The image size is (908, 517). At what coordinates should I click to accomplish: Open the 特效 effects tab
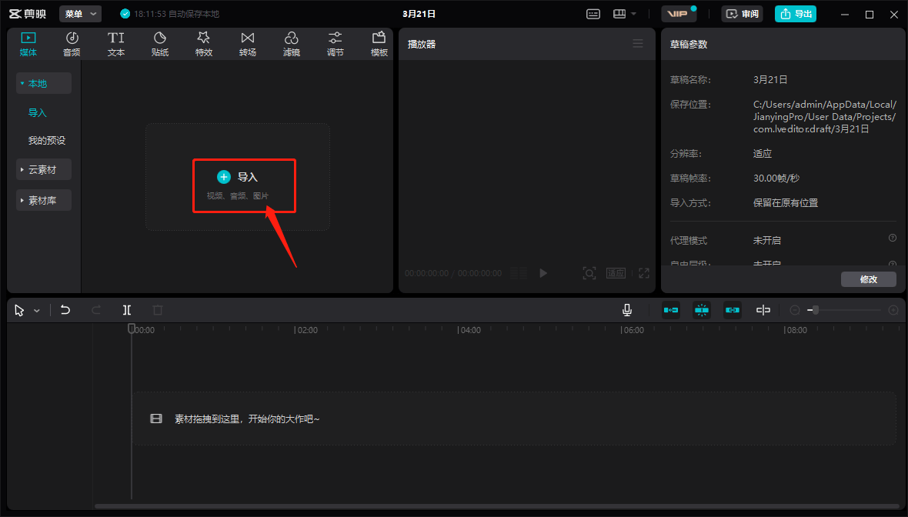pos(204,44)
